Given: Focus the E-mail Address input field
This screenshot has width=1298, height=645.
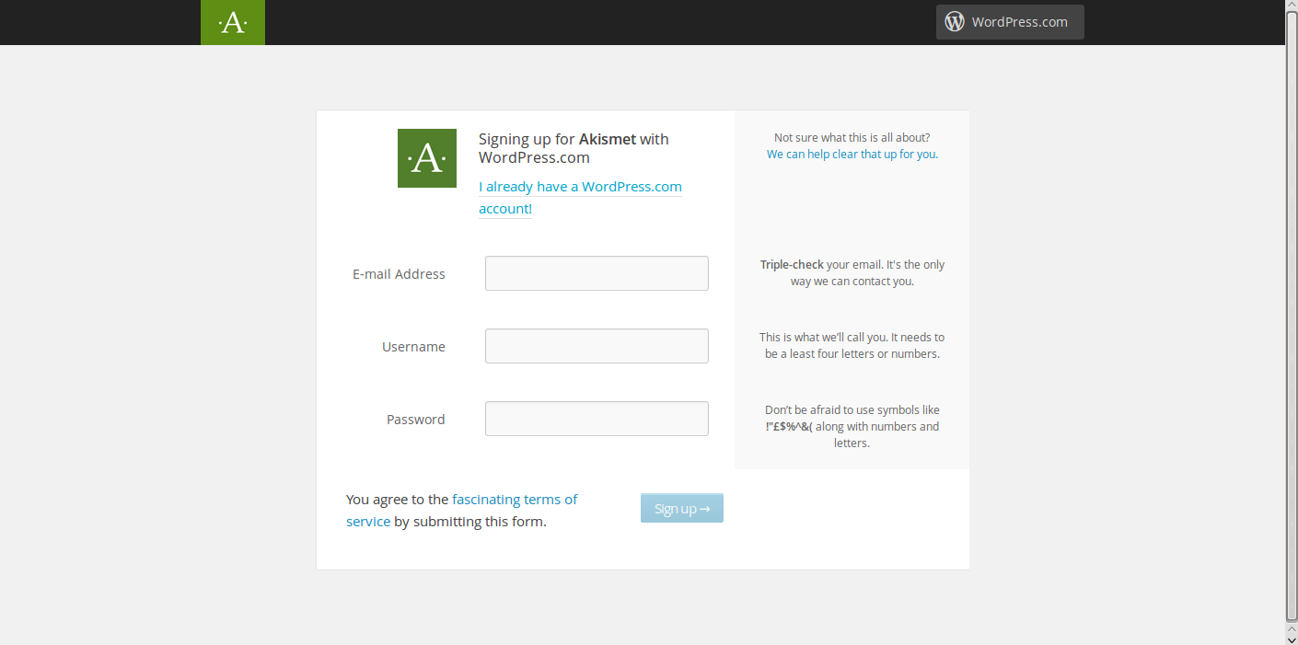Looking at the screenshot, I should point(597,273).
